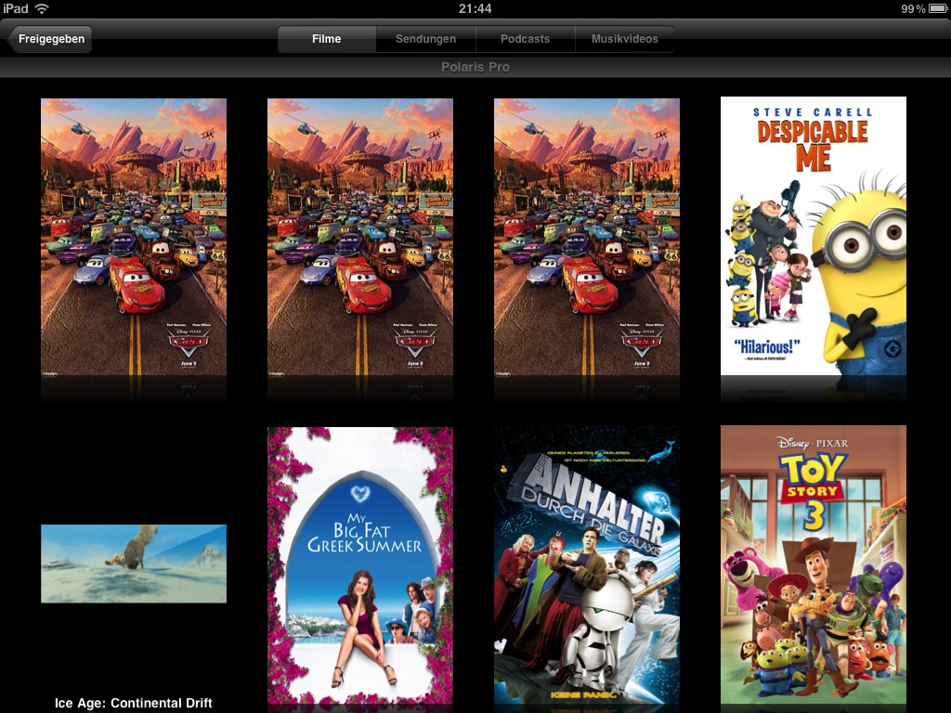The height and width of the screenshot is (713, 951).
Task: Select the Filme tab
Action: click(327, 39)
